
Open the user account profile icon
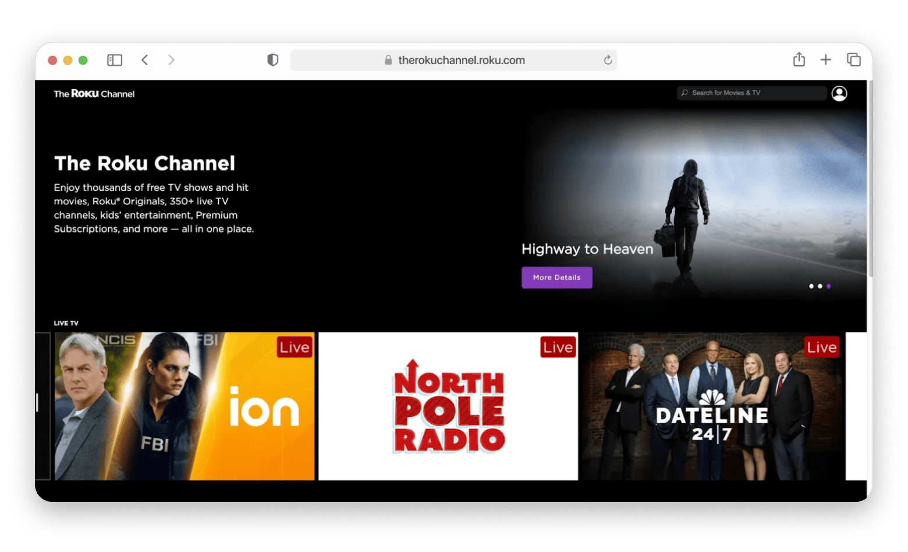[839, 93]
